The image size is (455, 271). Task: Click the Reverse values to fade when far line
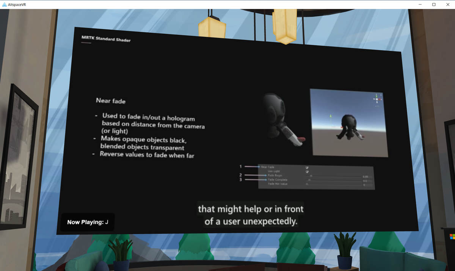coord(147,155)
